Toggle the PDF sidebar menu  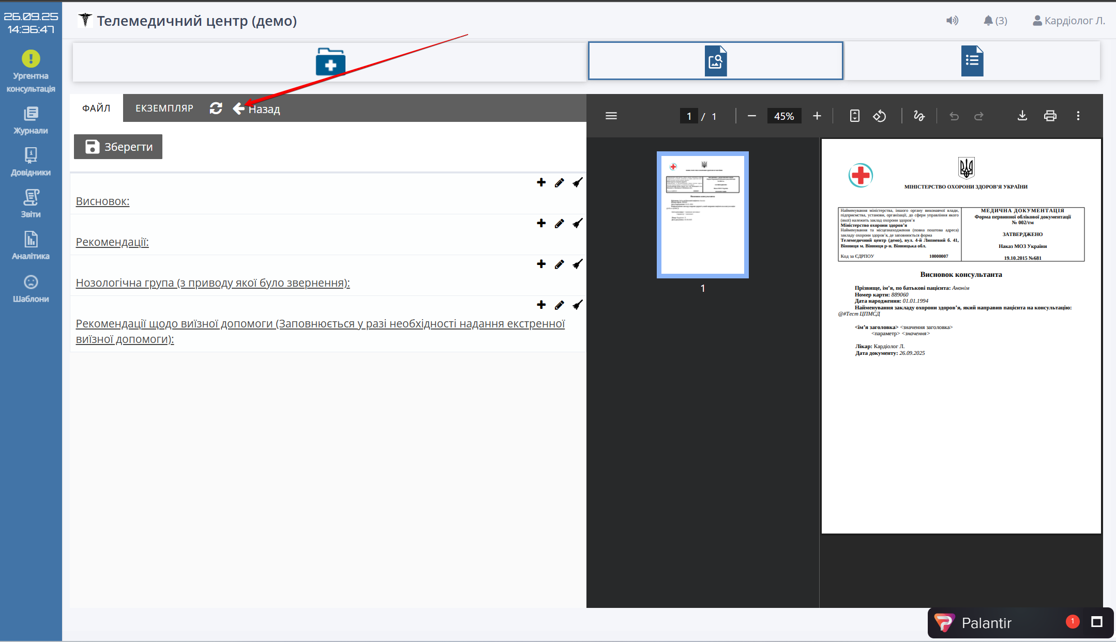pyautogui.click(x=611, y=116)
